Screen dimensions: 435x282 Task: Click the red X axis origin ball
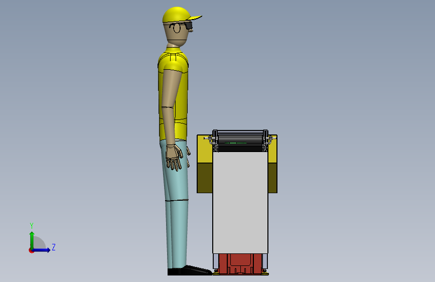coord(31,250)
